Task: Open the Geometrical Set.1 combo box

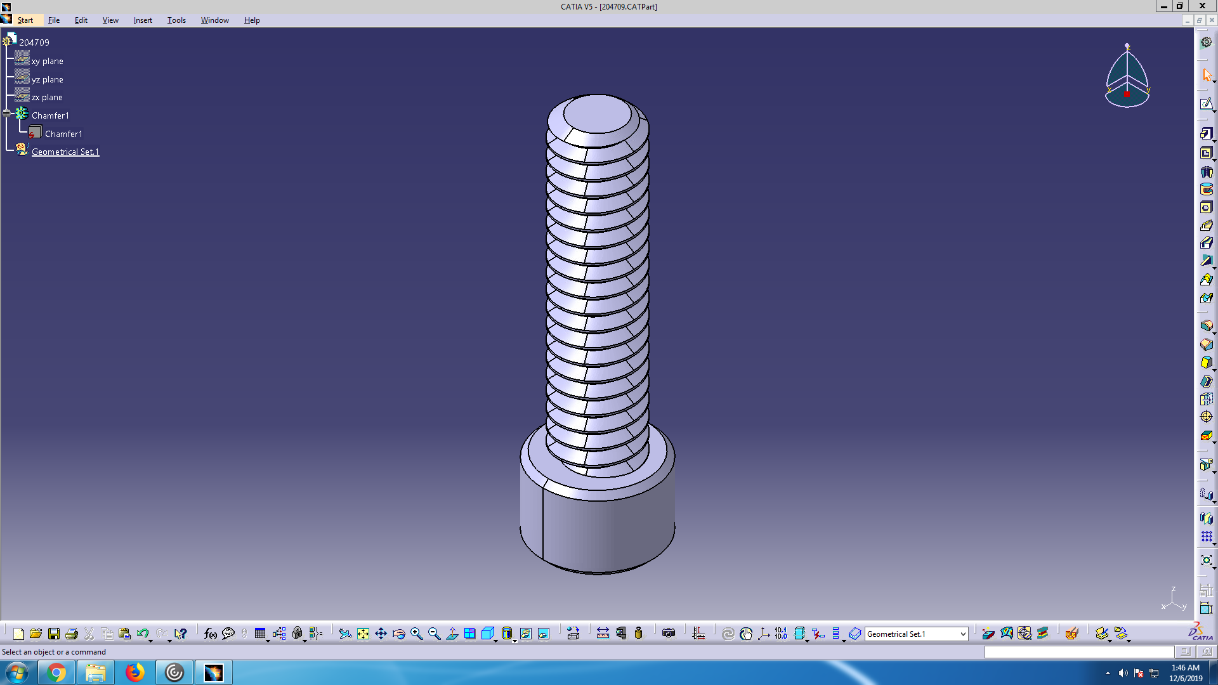Action: (x=962, y=634)
